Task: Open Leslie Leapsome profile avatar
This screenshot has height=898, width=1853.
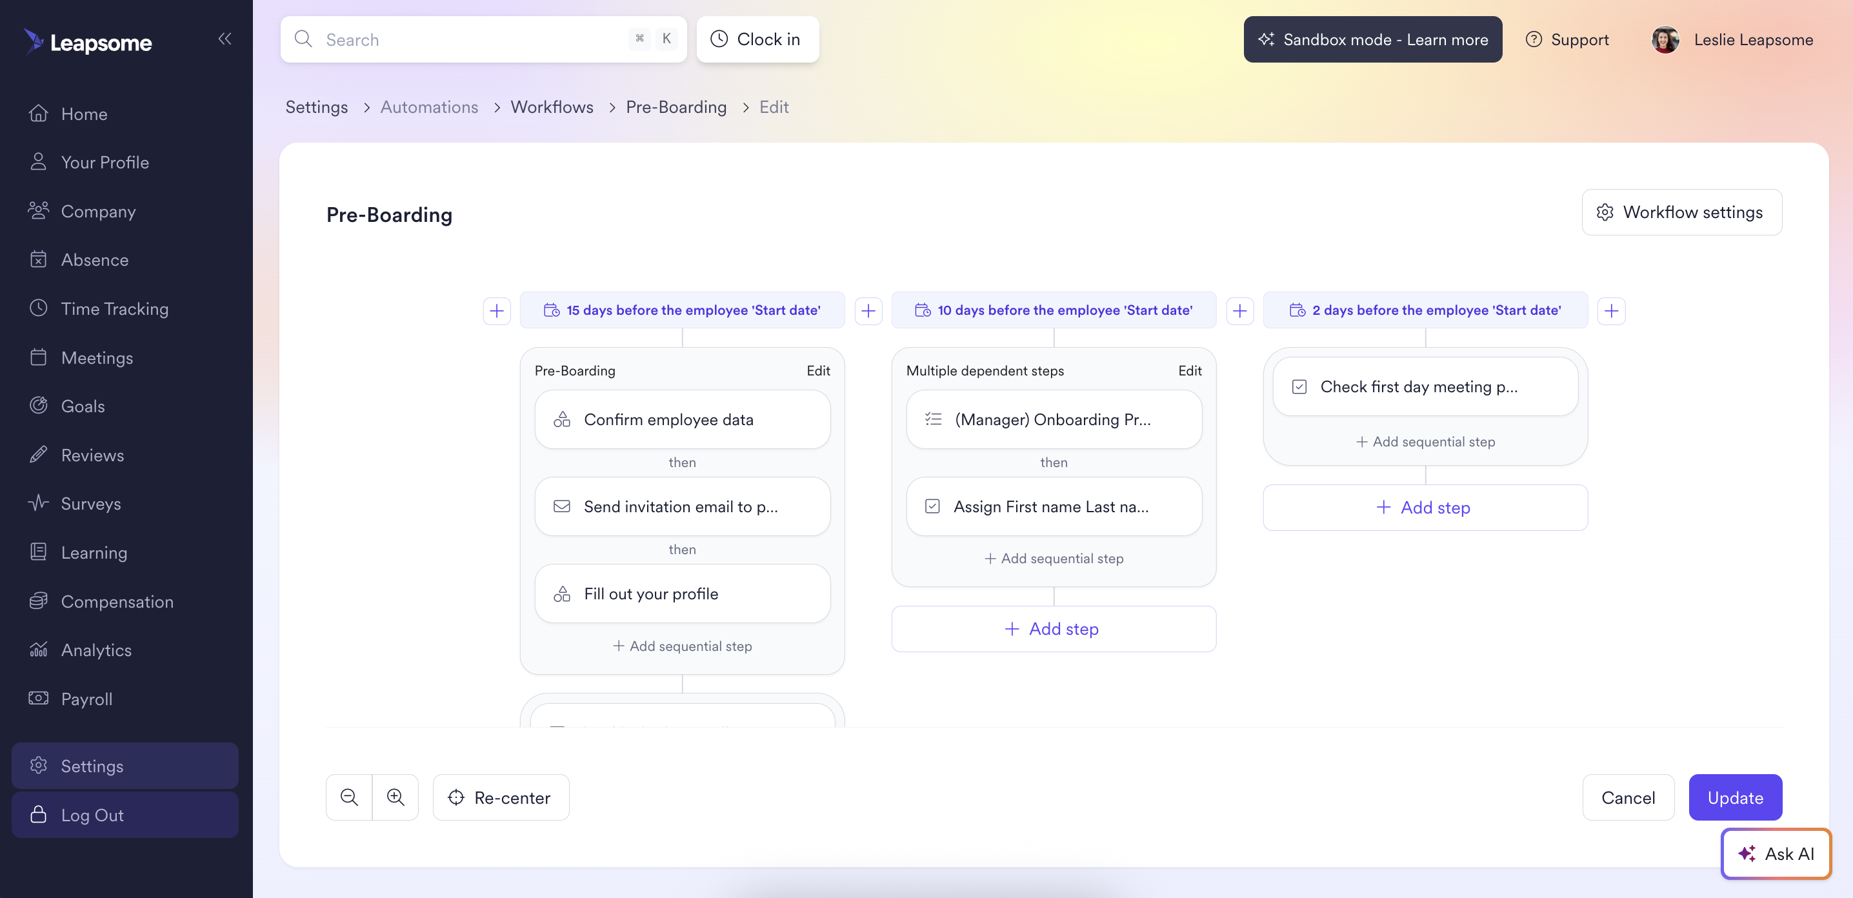Action: [1665, 39]
